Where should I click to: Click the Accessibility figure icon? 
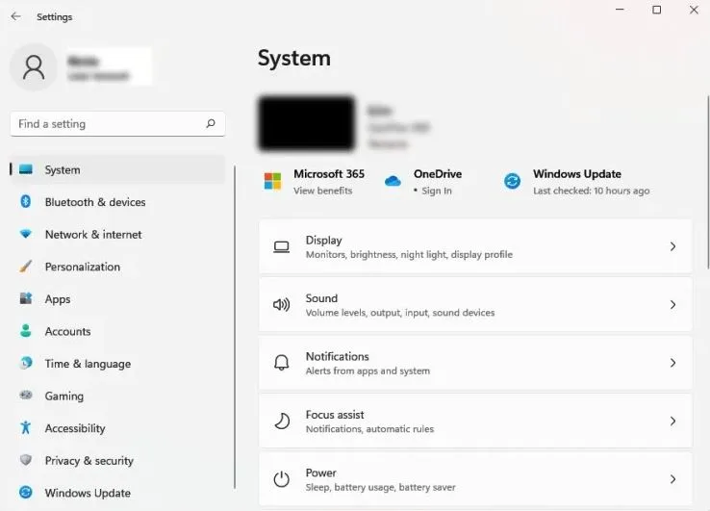(x=26, y=427)
